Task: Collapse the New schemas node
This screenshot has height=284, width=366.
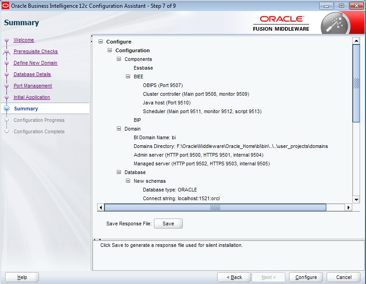Action: coord(128,181)
